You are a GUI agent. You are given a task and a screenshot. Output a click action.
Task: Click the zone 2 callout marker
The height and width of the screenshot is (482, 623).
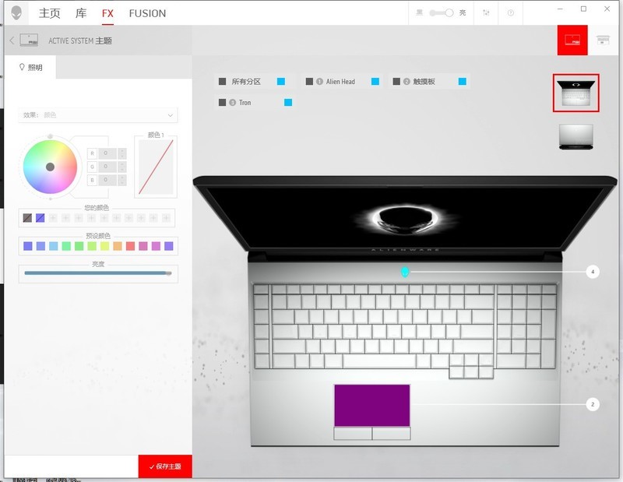pos(593,404)
